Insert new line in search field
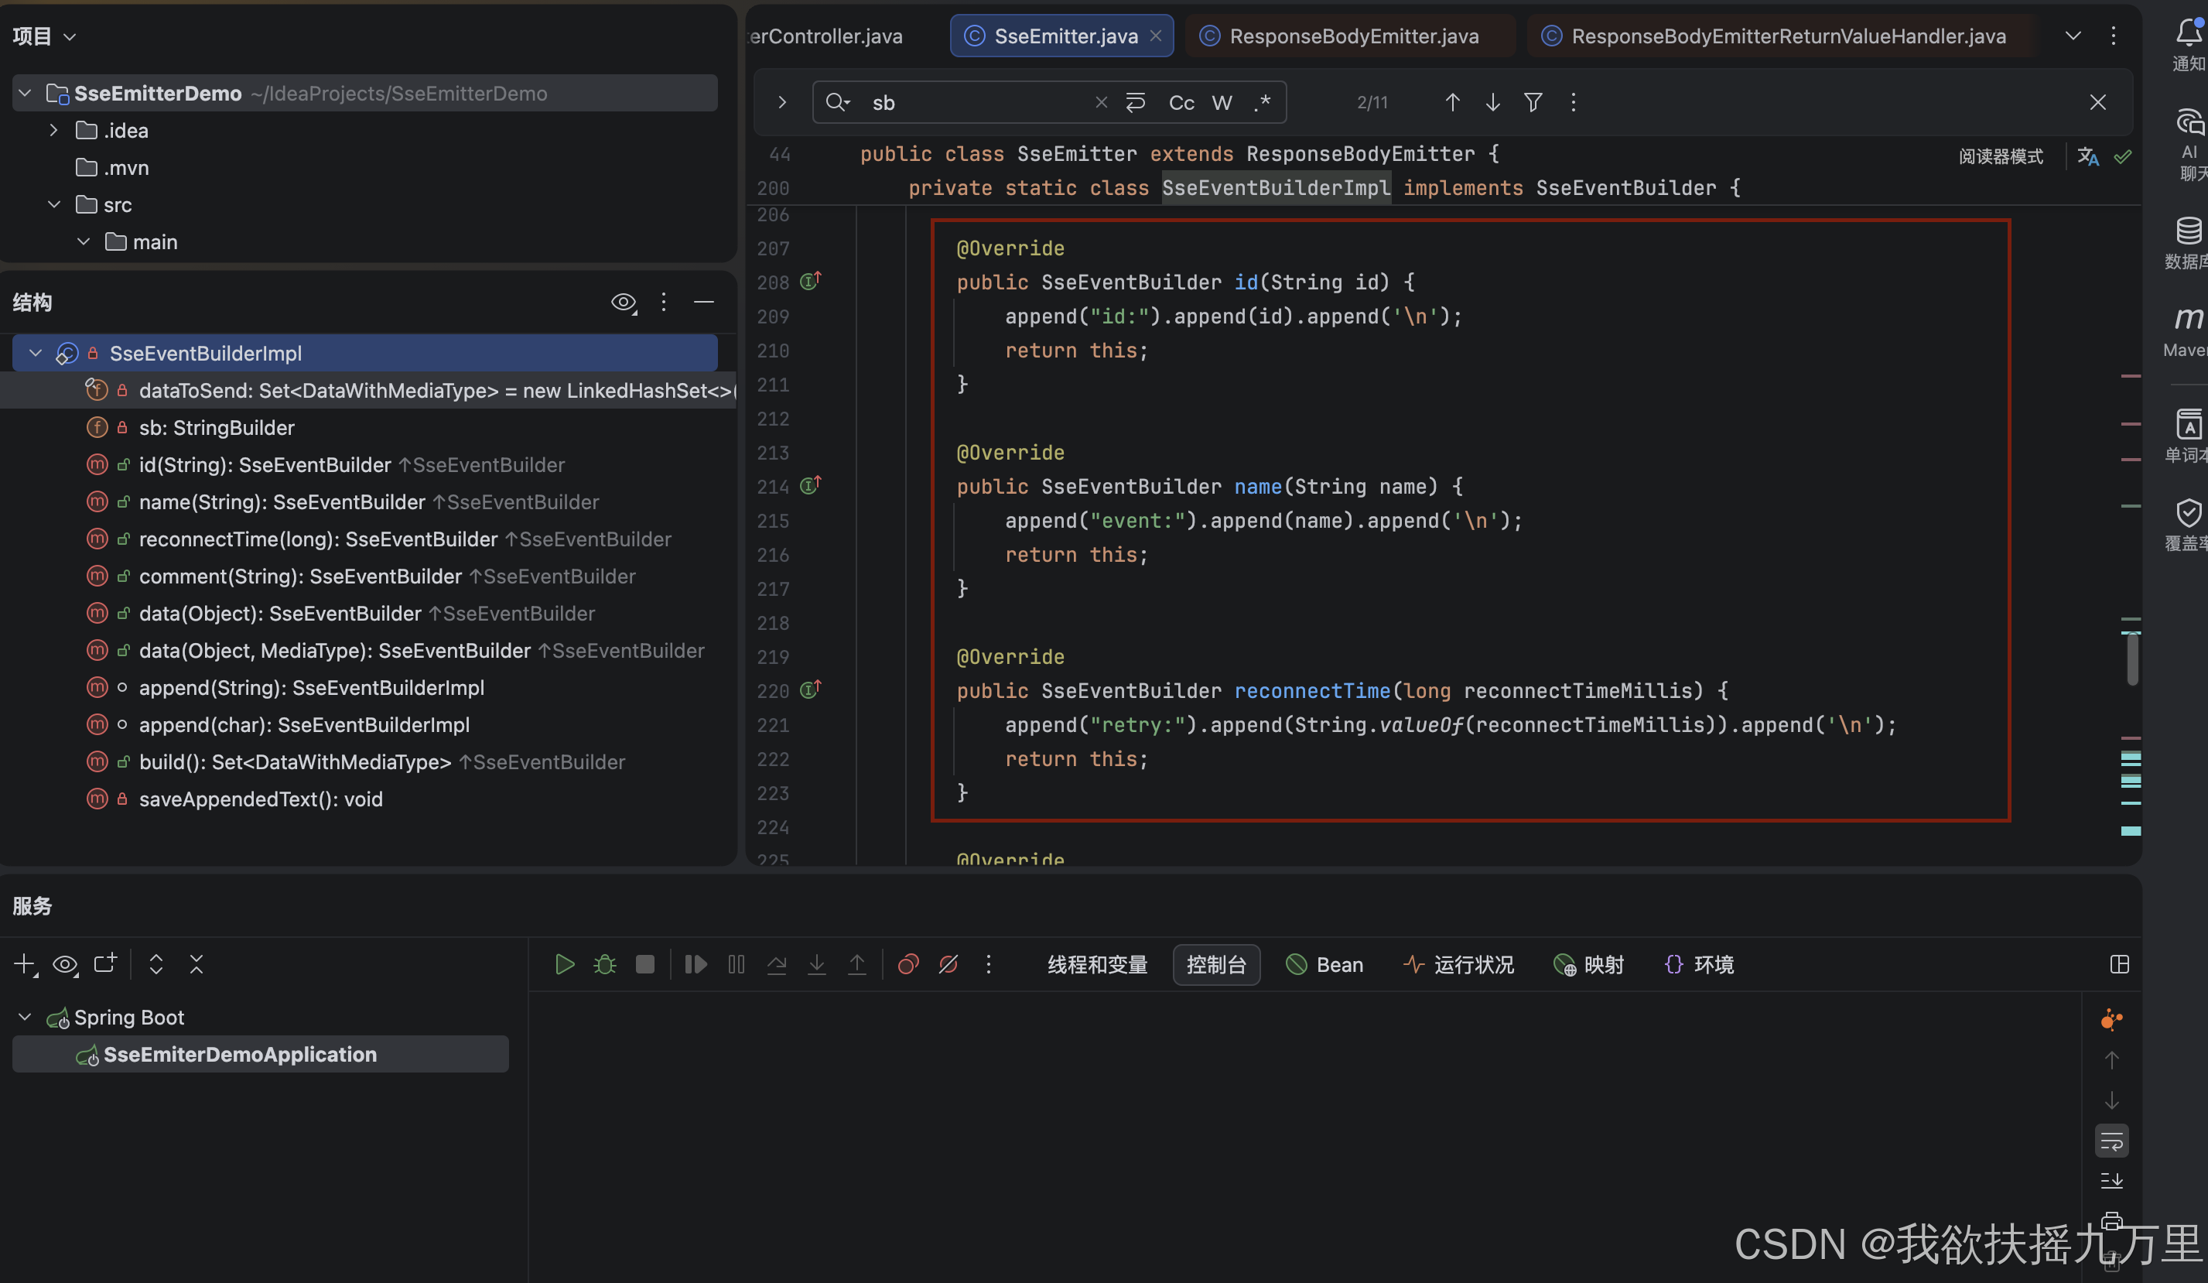 coord(1136,103)
